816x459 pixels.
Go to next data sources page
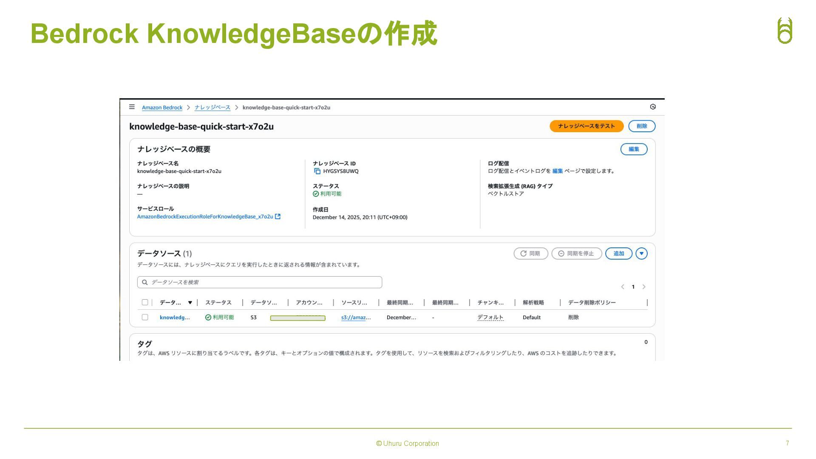(x=644, y=287)
